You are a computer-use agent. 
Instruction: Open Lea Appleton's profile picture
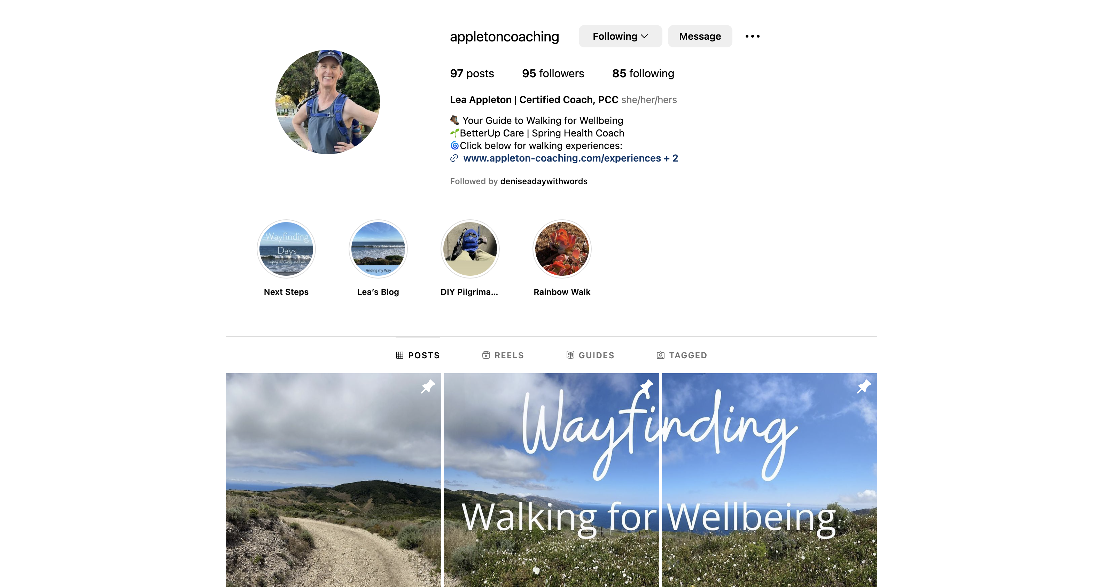coord(327,102)
